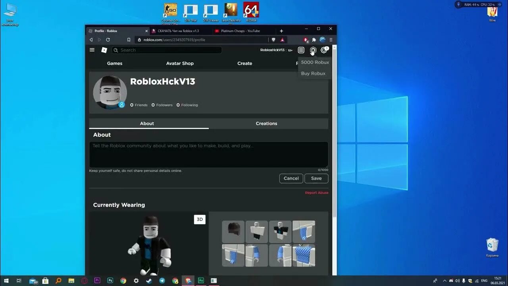Screen dimensions: 508x286
Task: Open AIDA64 desktop shortcut
Action: (251, 12)
